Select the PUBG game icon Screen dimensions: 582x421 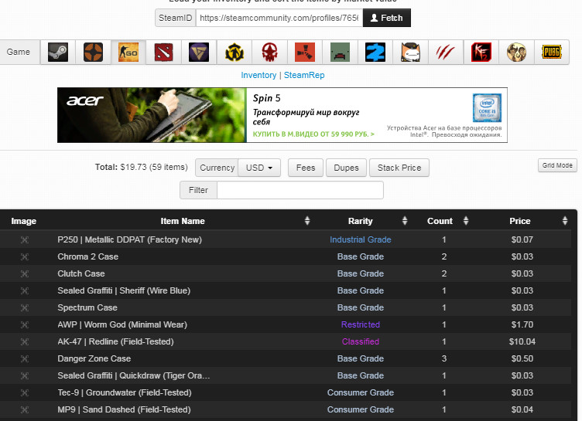click(x=552, y=53)
